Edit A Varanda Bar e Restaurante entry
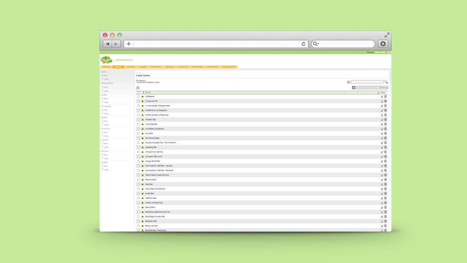Image resolution: width=467 pixels, height=263 pixels. pyautogui.click(x=382, y=106)
